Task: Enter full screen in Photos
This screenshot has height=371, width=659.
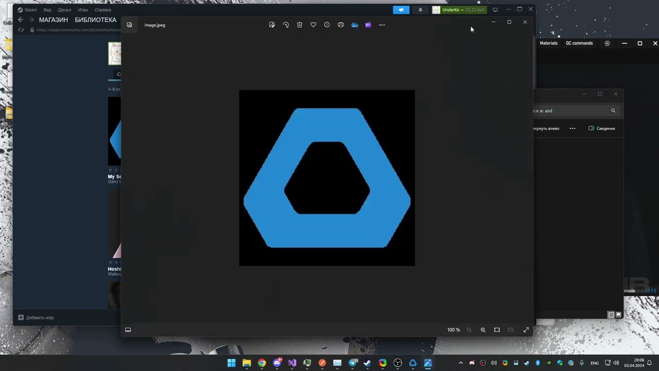Action: point(526,330)
